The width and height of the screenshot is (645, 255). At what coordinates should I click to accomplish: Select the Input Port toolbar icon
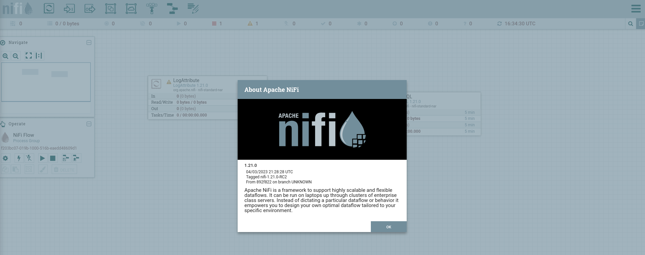pyautogui.click(x=69, y=8)
